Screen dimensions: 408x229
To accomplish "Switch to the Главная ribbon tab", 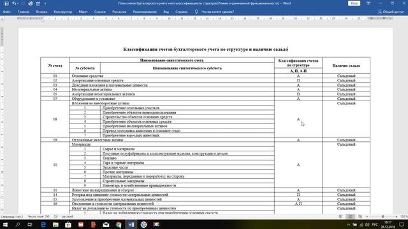I will pos(24,11).
